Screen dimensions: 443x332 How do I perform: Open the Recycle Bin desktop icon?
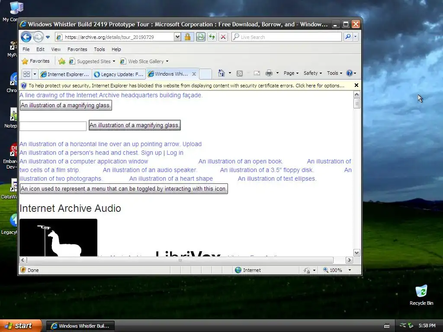[421, 295]
